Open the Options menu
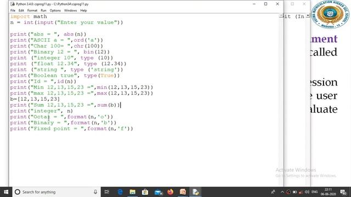351x197 pixels. point(55,10)
